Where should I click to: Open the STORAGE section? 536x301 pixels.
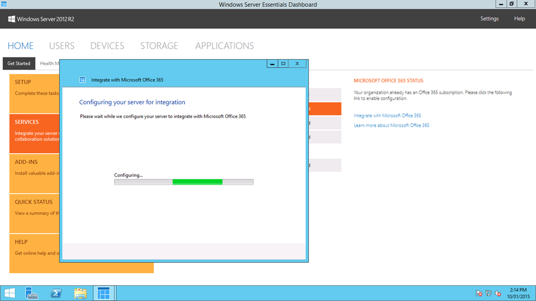[159, 46]
